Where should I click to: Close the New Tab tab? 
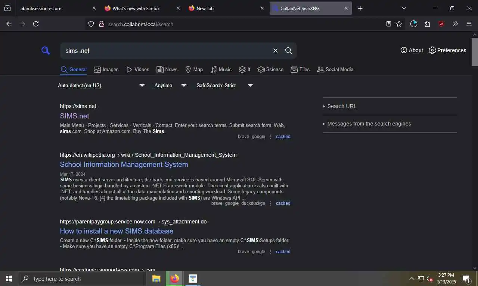[262, 8]
